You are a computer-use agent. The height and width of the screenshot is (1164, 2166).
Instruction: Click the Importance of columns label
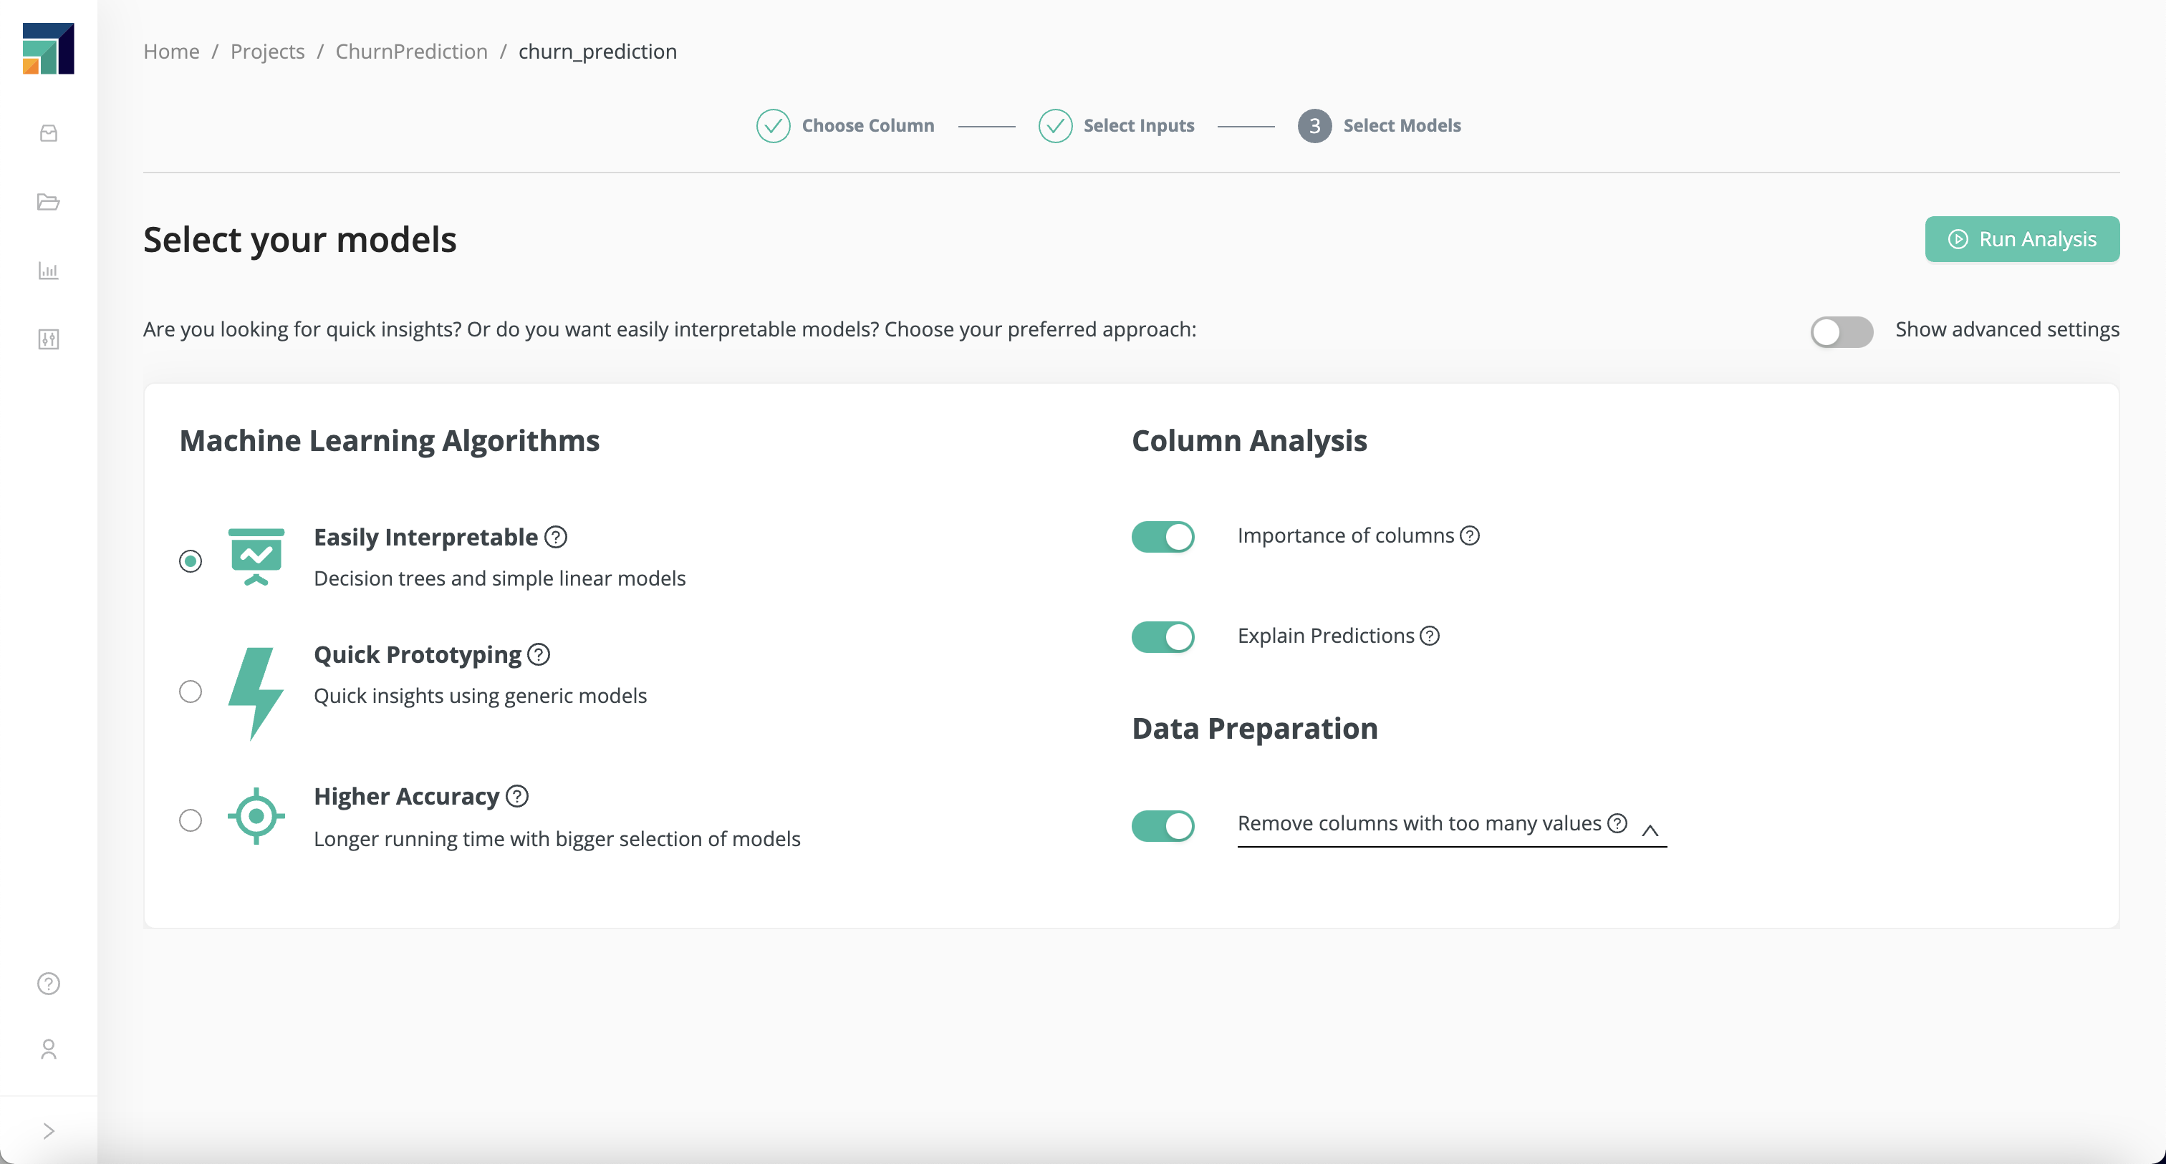pos(1345,535)
